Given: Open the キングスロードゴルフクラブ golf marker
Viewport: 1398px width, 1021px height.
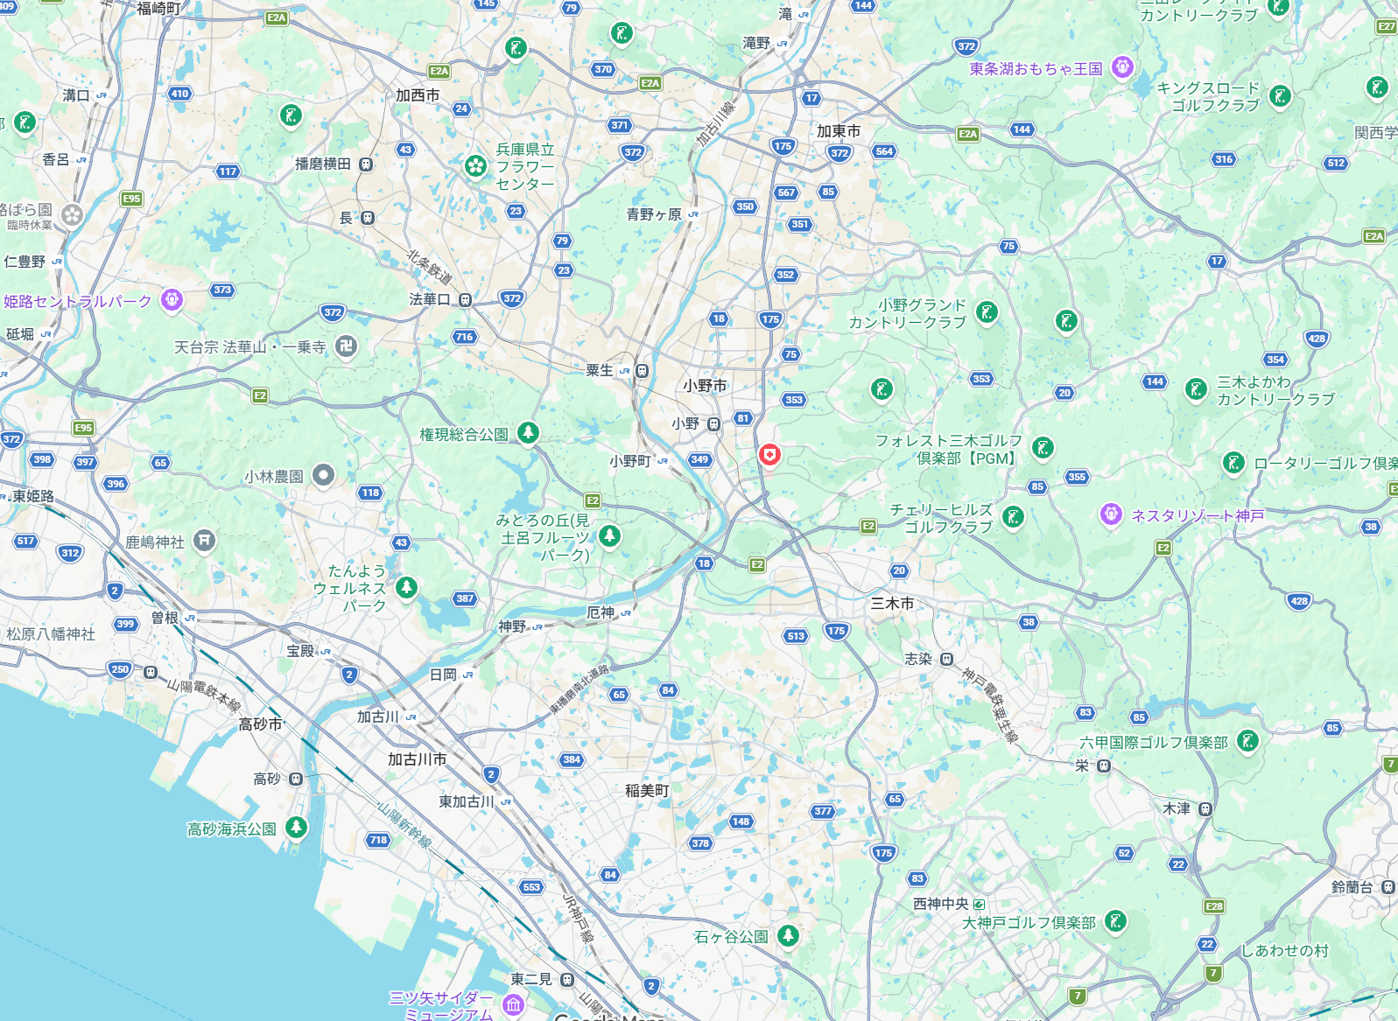Looking at the screenshot, I should [x=1280, y=95].
